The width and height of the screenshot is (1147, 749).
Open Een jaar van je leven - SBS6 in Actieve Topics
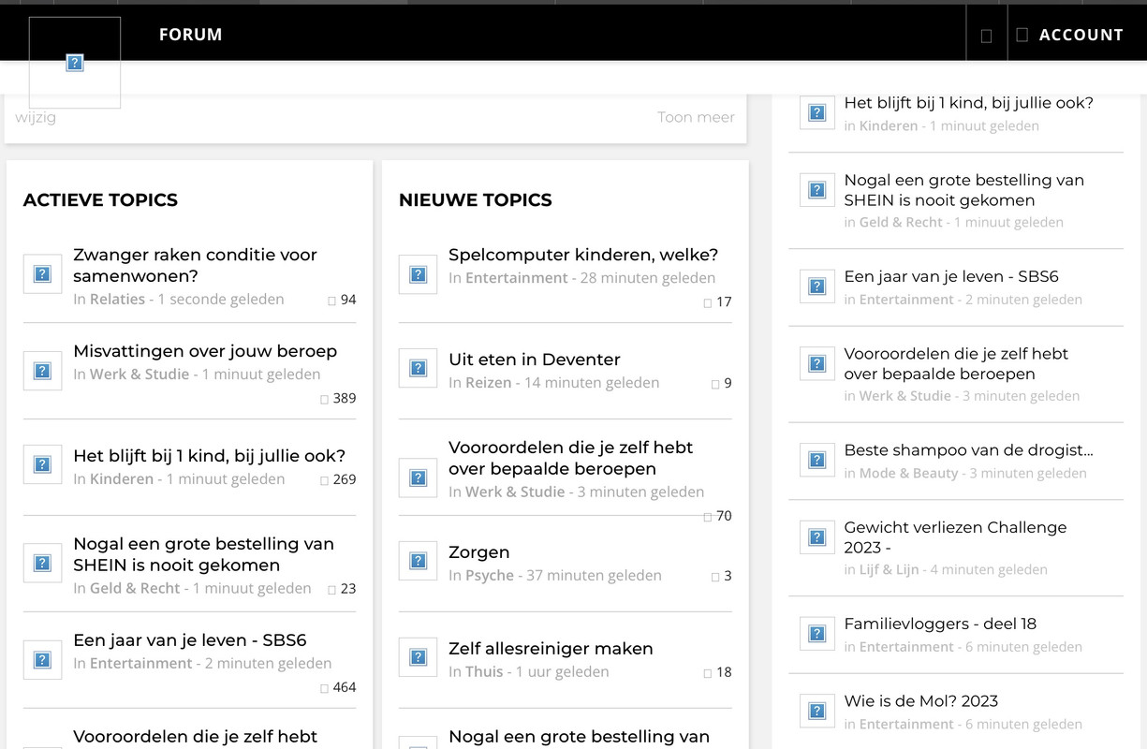click(190, 640)
